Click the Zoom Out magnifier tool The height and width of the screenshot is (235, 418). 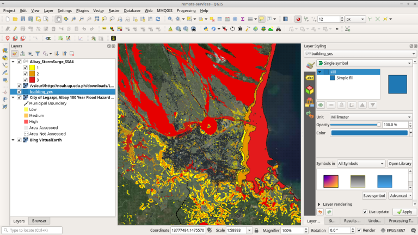81,19
